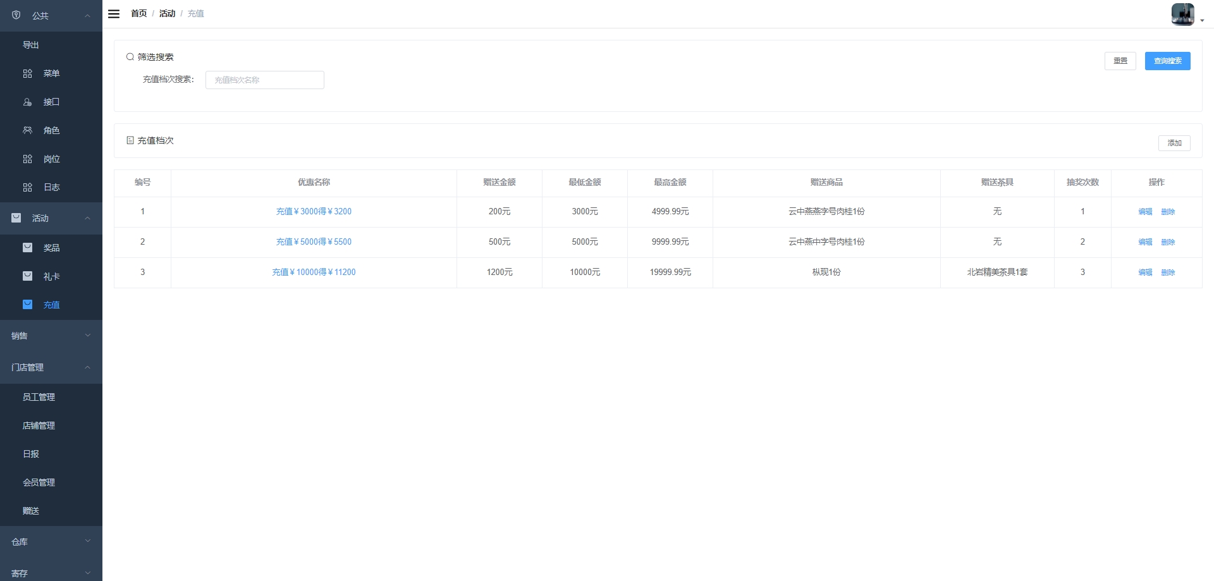Select 充值 in the sidebar
Viewport: 1214px width, 581px height.
coord(51,305)
